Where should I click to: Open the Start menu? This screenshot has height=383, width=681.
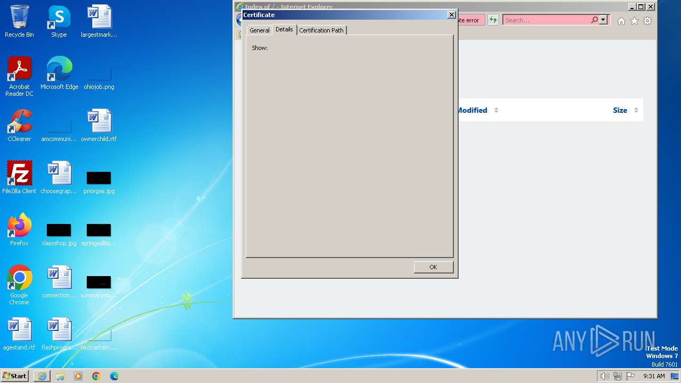(15, 376)
